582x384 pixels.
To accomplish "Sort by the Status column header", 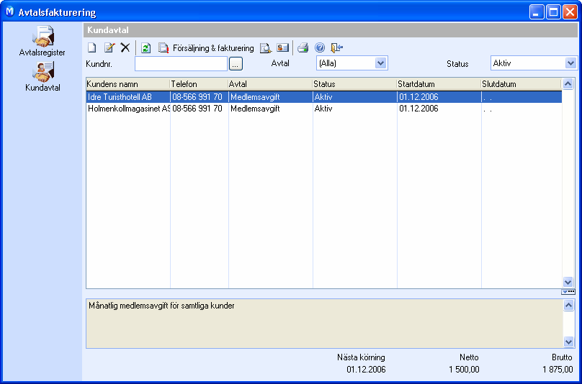I will click(x=354, y=84).
